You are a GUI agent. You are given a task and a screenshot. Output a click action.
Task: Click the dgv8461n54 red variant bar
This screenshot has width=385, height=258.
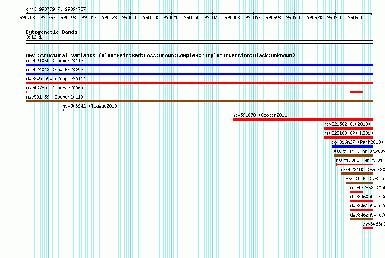click(x=362, y=210)
